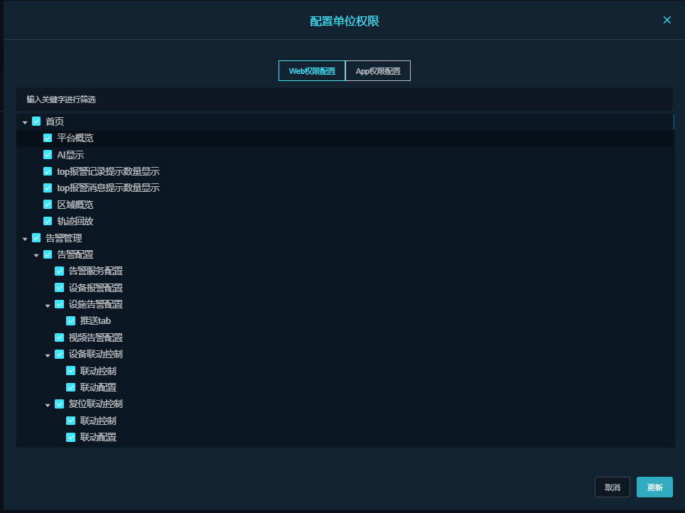Screen dimensions: 685x513
Task: Uncheck the 轨迹回放 checkbox
Action: (x=48, y=221)
